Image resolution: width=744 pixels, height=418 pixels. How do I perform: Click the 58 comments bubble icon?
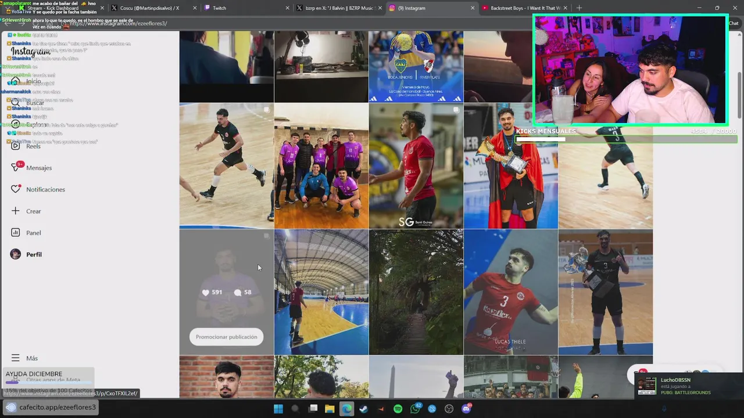point(237,293)
